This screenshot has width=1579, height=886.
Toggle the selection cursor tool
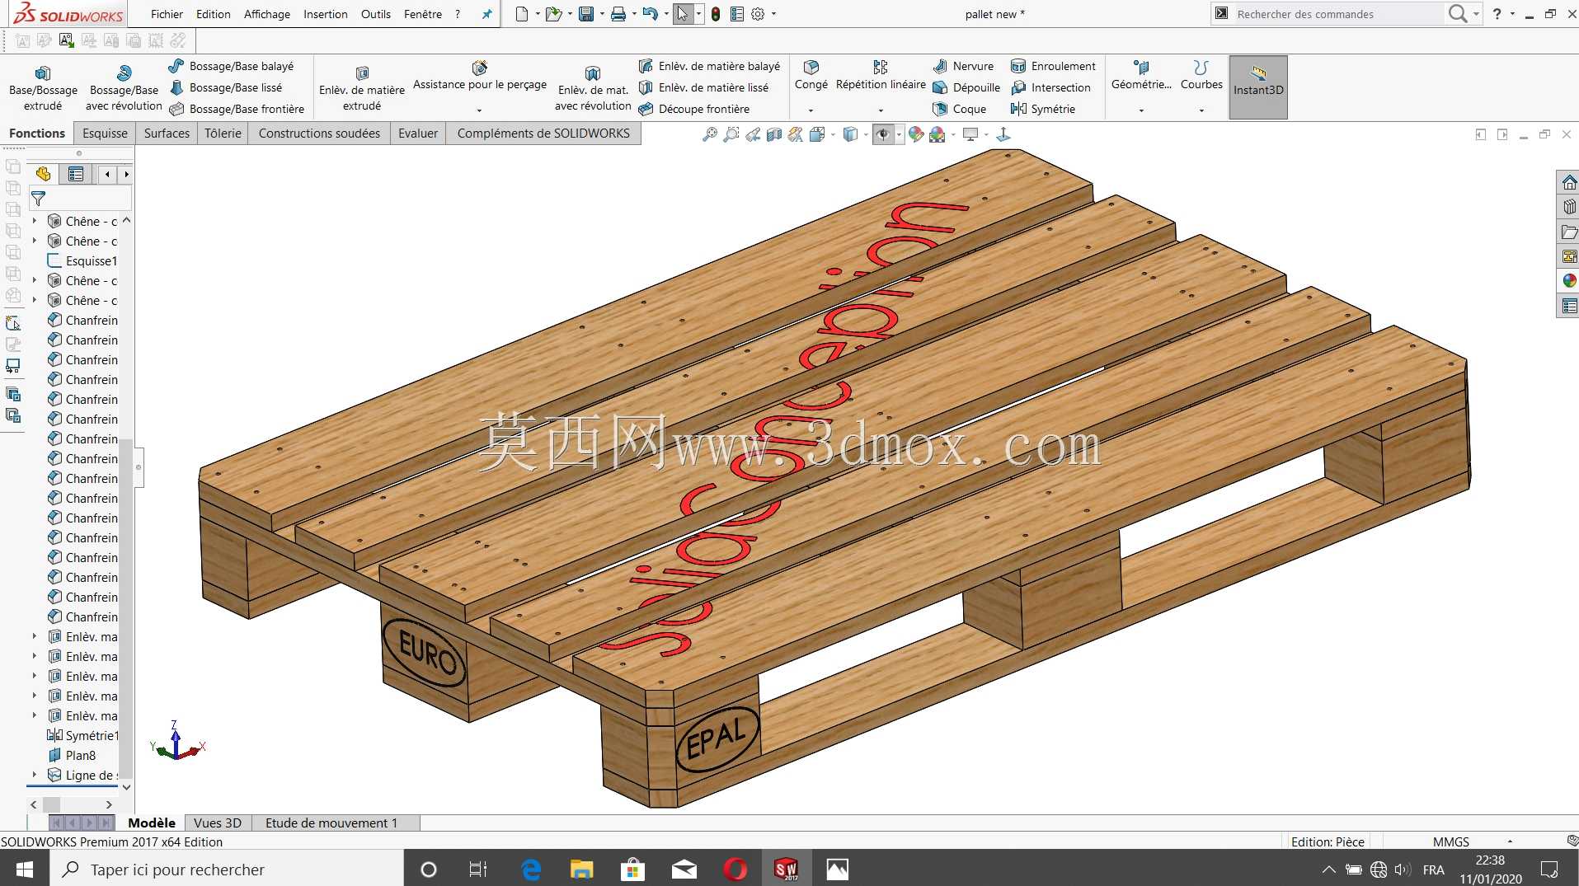682,14
